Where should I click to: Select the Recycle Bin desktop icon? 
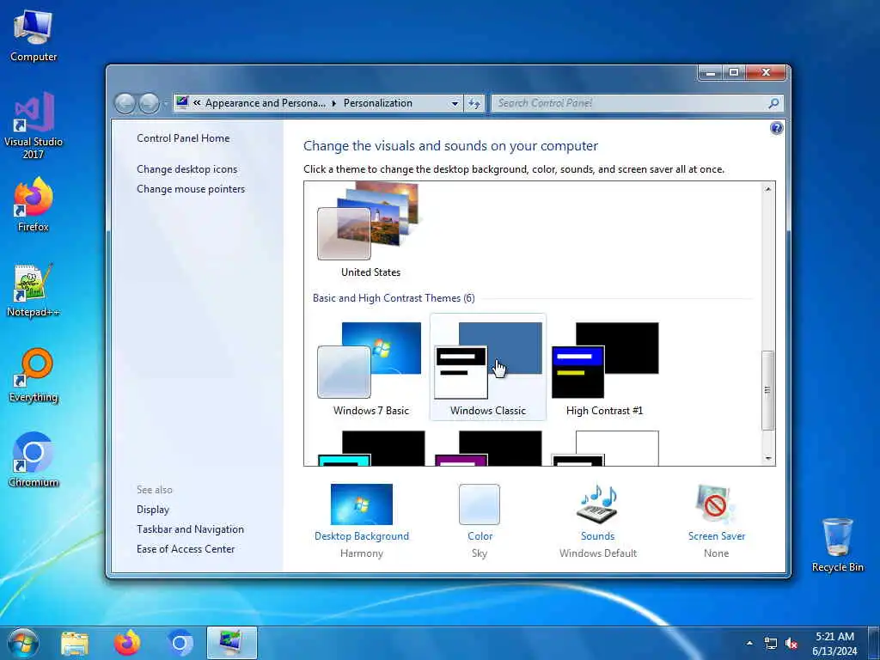(837, 546)
